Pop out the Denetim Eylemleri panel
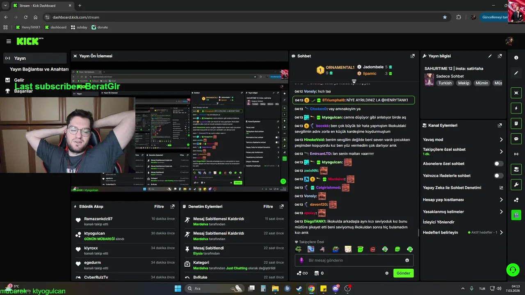The image size is (525, 295). pyautogui.click(x=281, y=206)
